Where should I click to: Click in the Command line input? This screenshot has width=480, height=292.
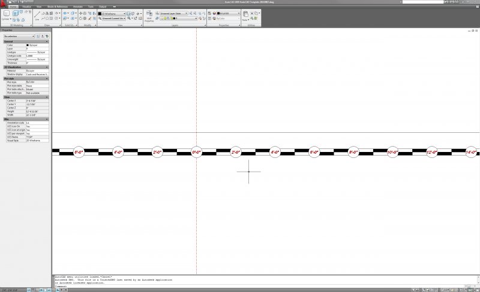pyautogui.click(x=265, y=286)
